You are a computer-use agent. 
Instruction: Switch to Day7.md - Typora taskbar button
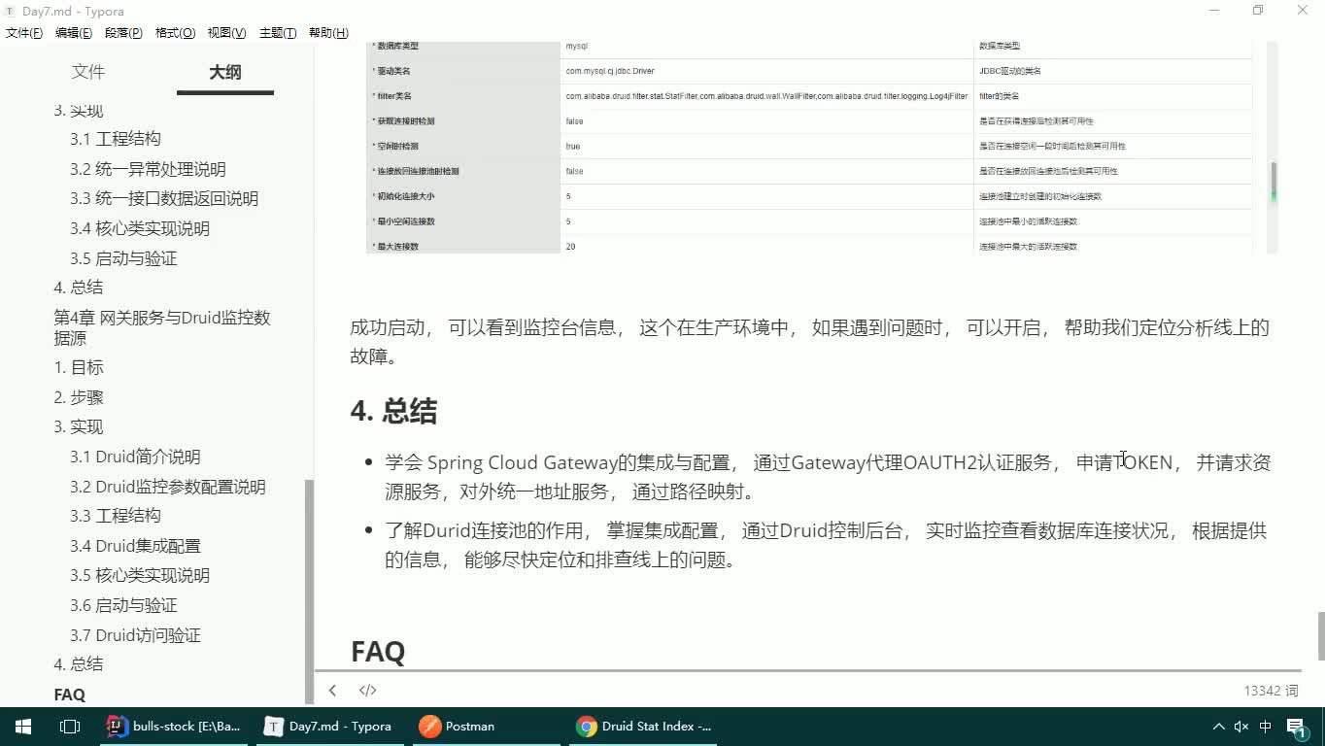(x=330, y=727)
